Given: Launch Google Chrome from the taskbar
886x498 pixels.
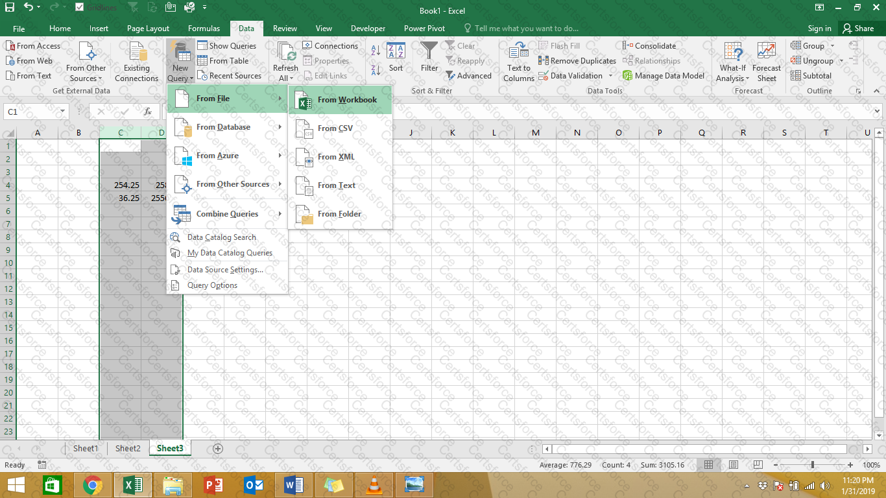Looking at the screenshot, I should tap(92, 485).
